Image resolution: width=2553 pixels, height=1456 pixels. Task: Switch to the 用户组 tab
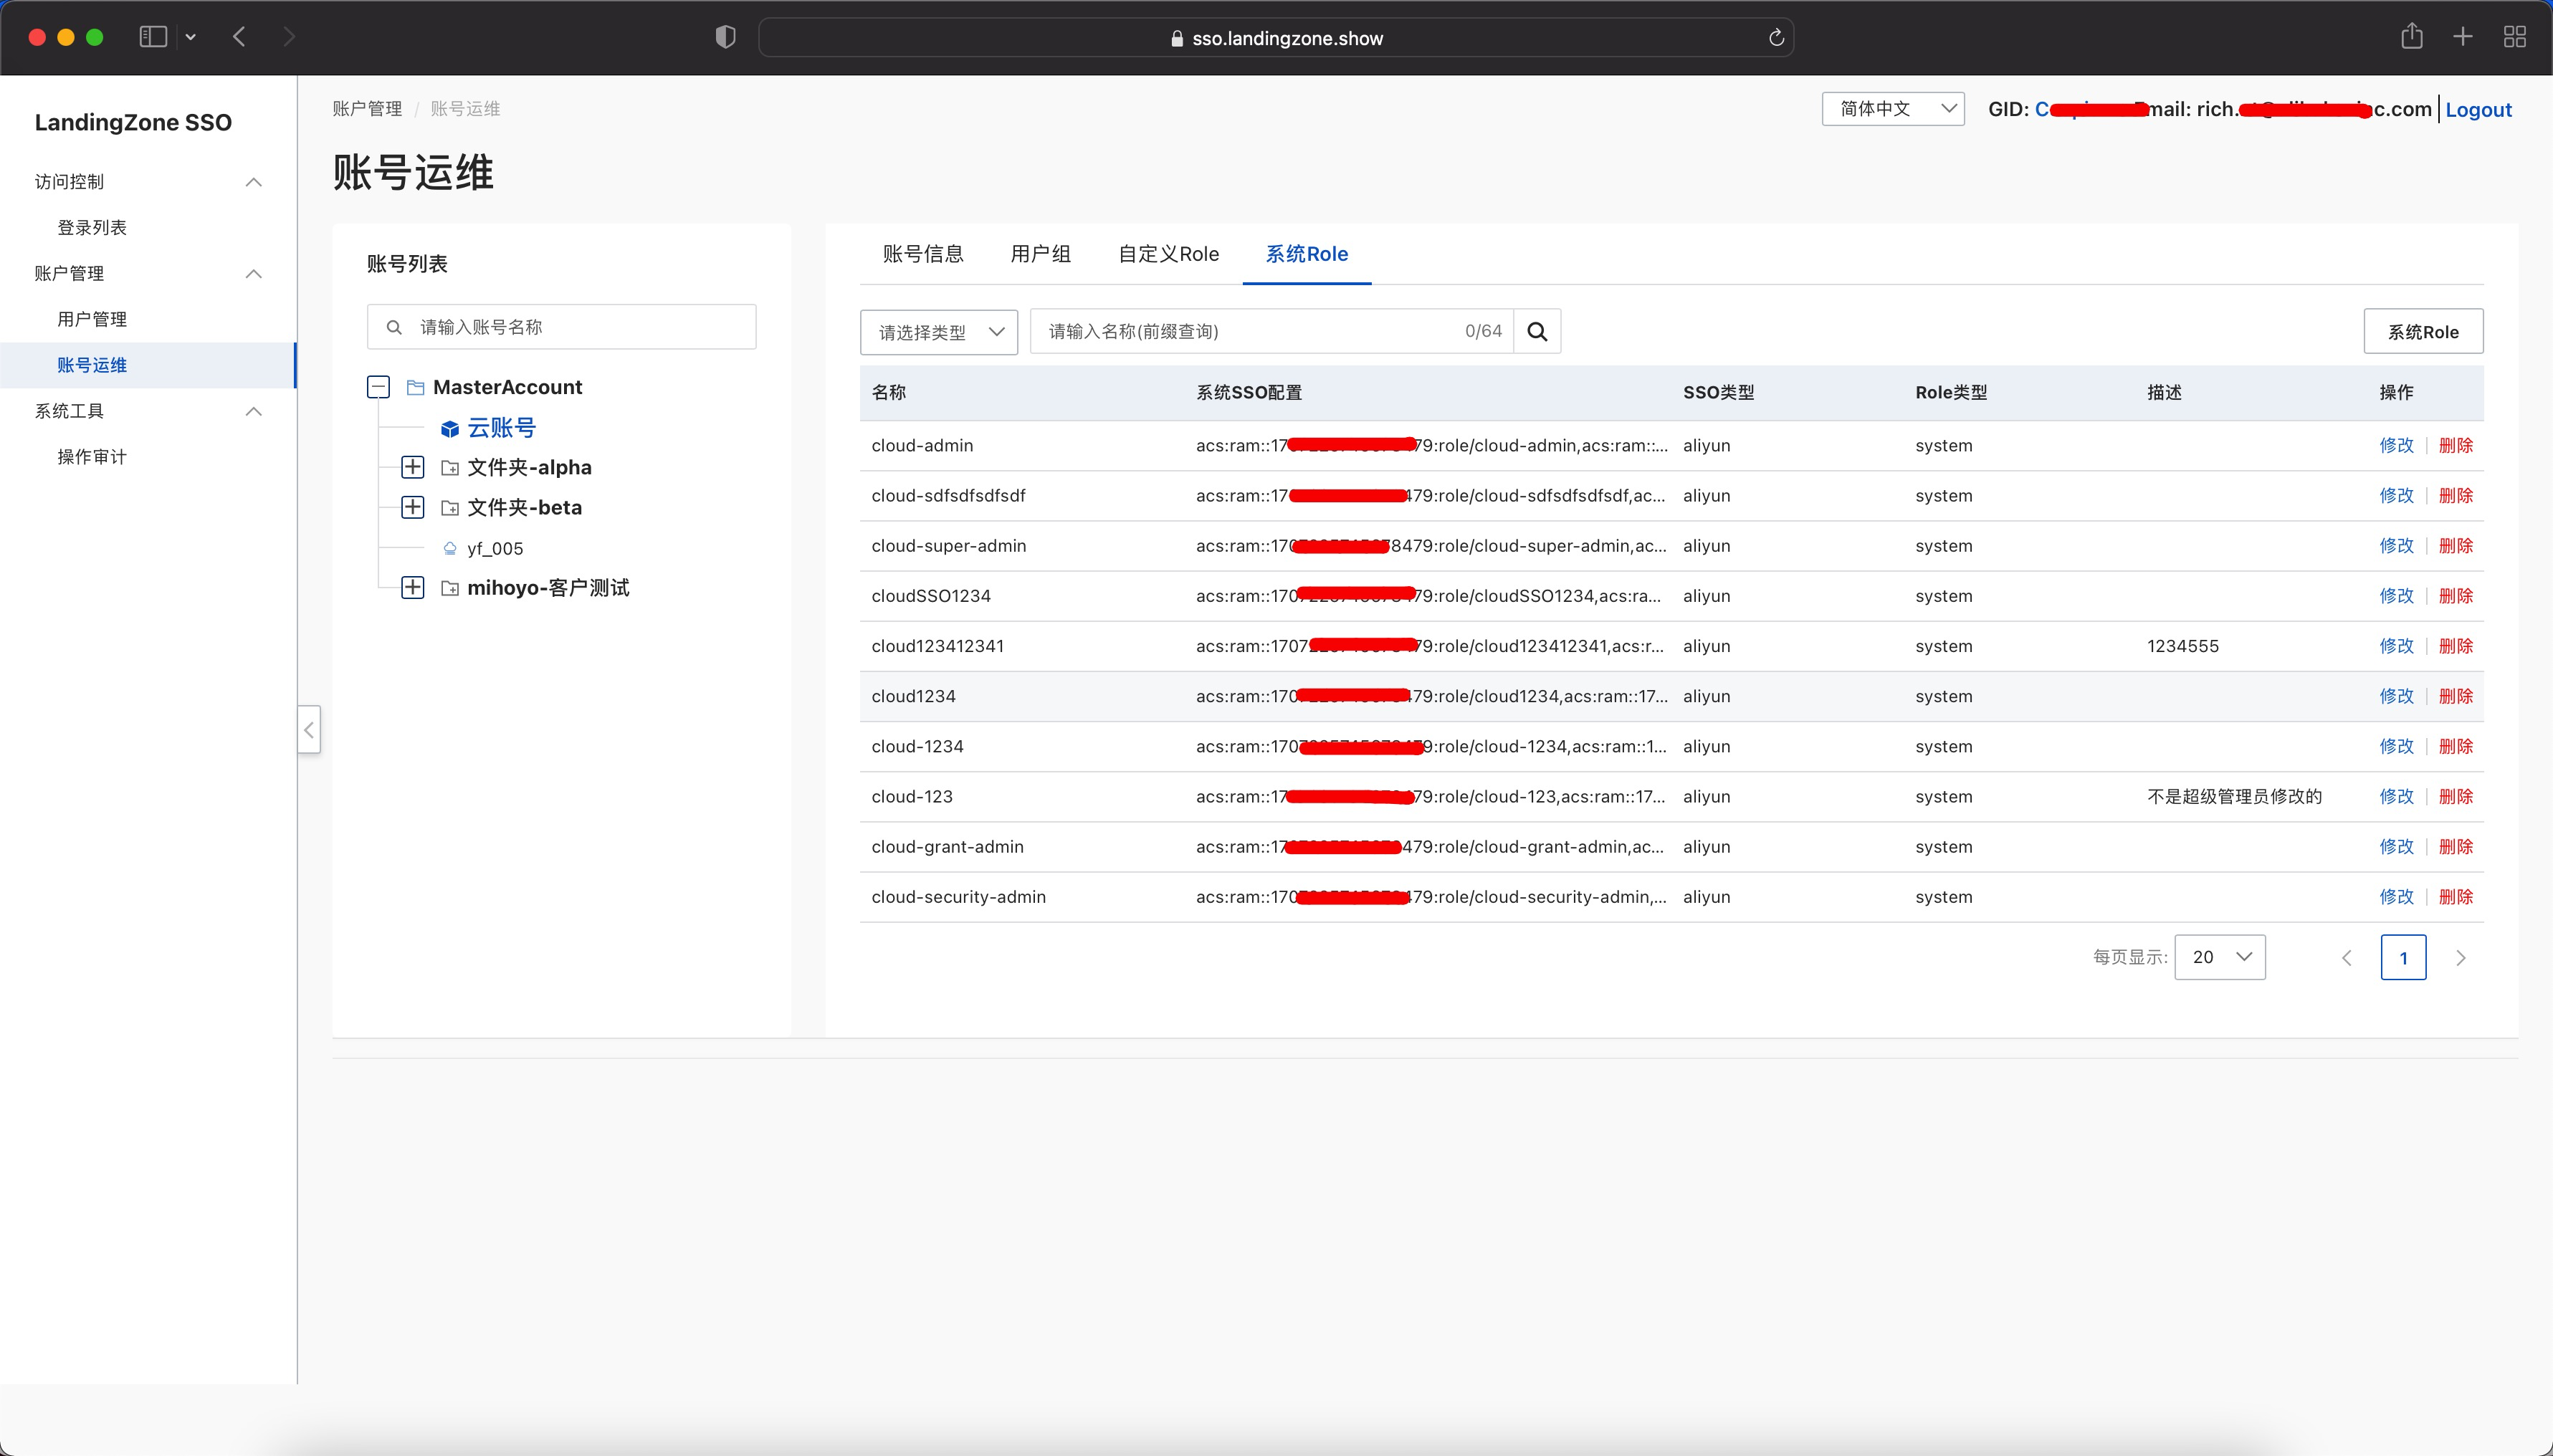pos(1040,254)
